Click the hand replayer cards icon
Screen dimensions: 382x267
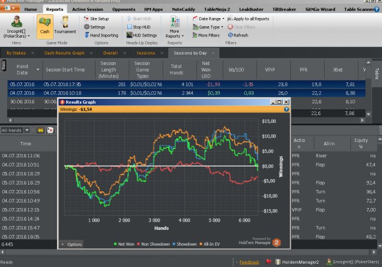coord(50,130)
